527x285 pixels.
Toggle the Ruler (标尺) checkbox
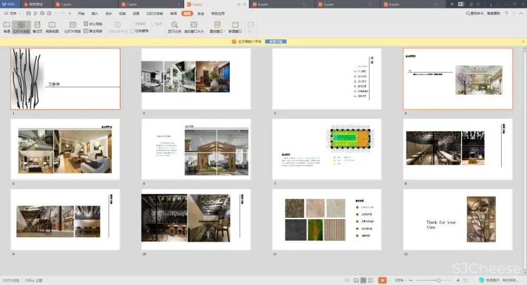coord(153,24)
